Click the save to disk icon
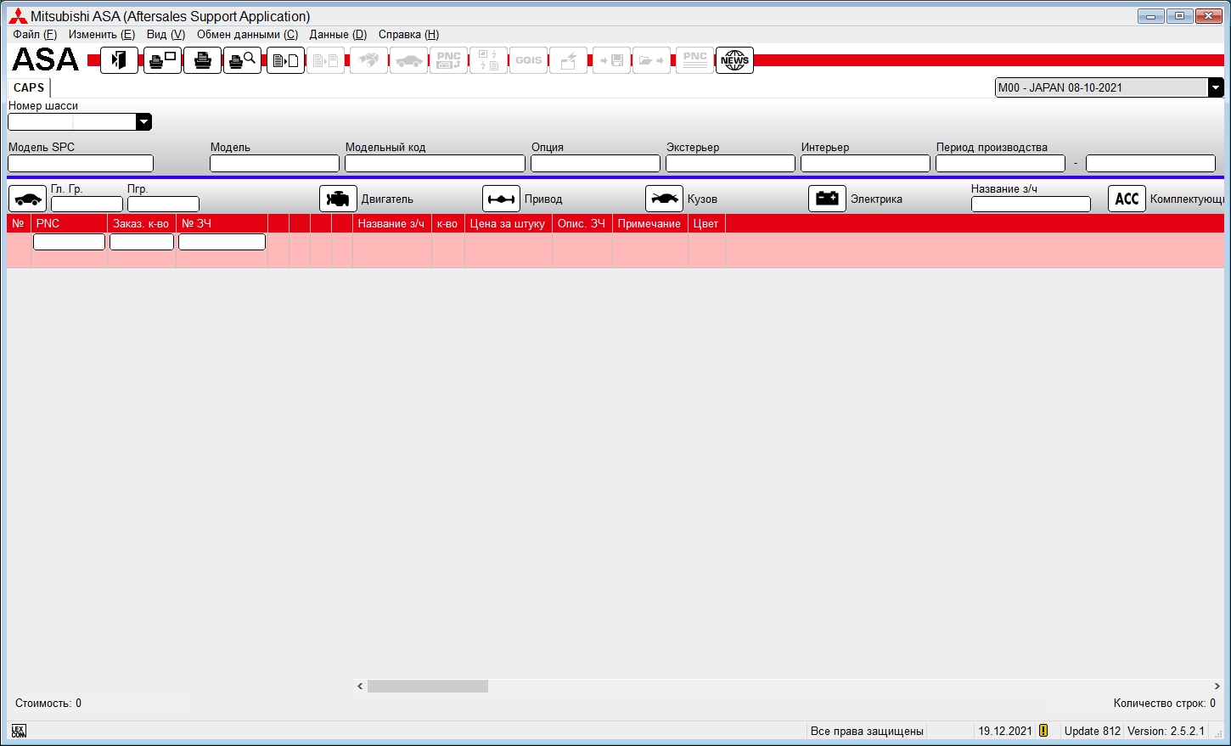This screenshot has height=746, width=1231. click(x=611, y=60)
